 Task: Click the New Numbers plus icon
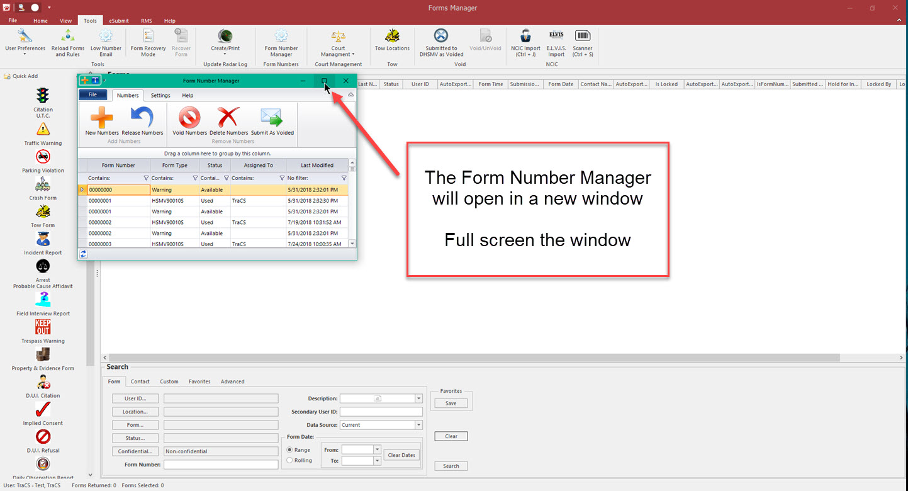(102, 118)
